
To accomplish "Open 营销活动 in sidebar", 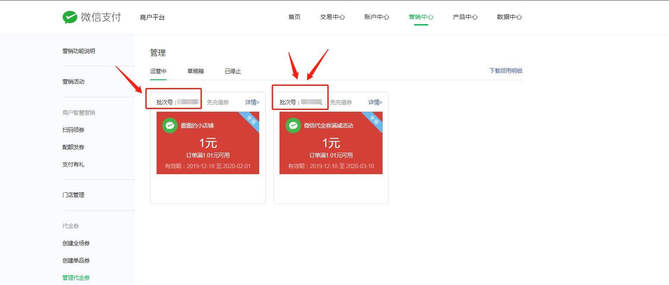I will pyautogui.click(x=73, y=81).
